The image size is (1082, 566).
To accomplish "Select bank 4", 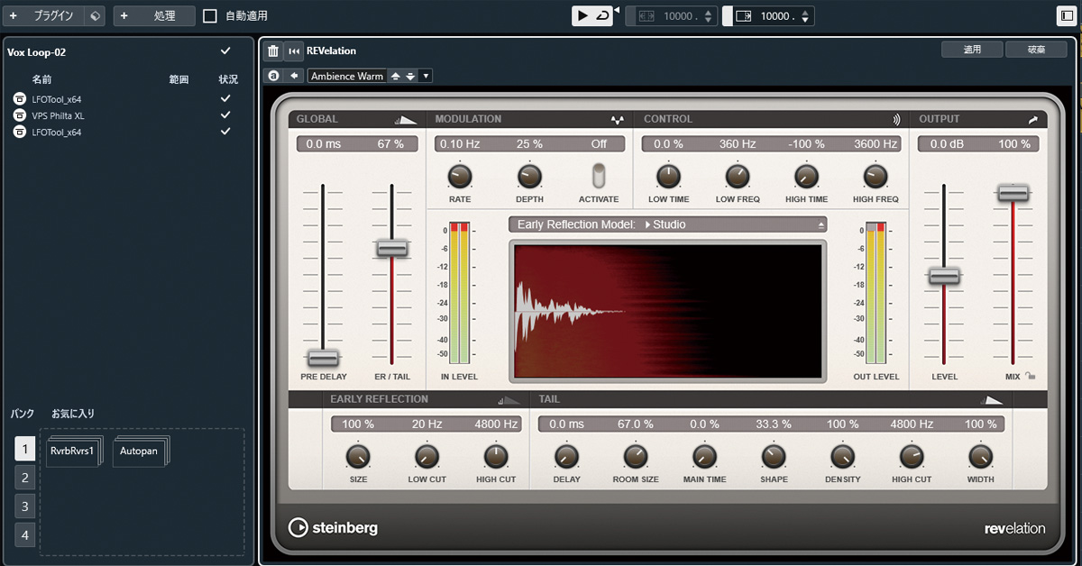I will tap(25, 535).
